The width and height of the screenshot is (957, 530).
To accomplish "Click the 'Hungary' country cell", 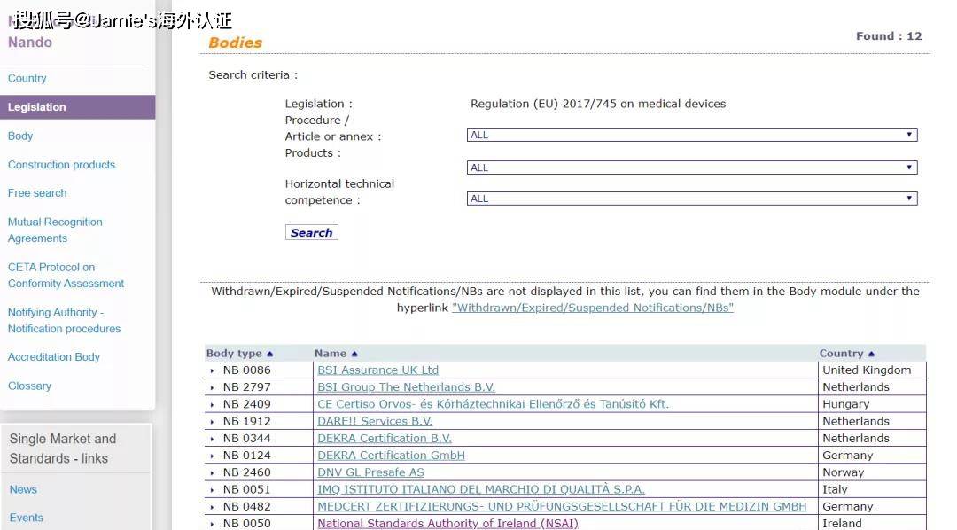I will coord(846,404).
